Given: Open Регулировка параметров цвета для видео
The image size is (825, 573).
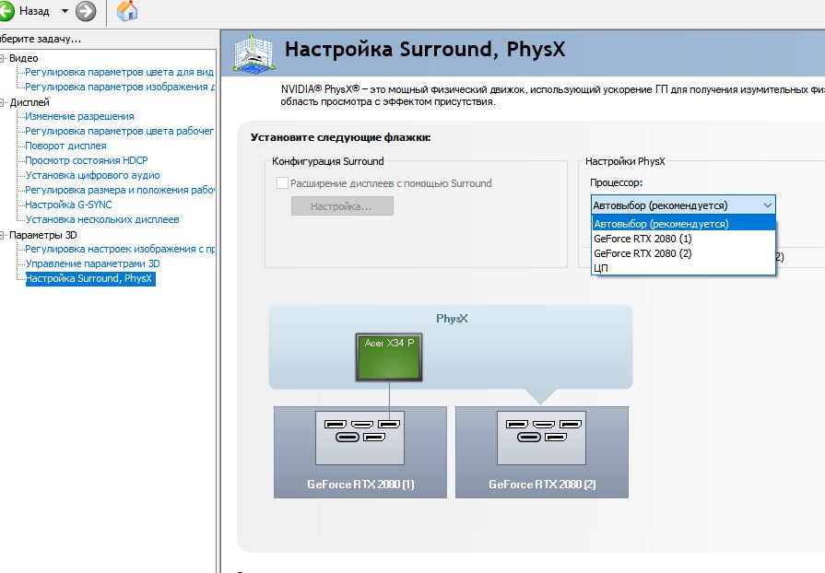Looking at the screenshot, I should click(x=120, y=72).
